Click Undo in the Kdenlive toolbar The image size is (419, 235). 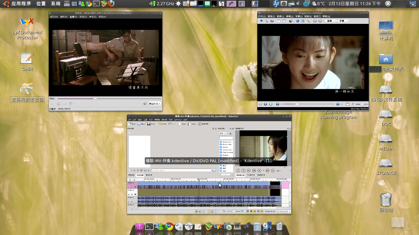(162, 124)
